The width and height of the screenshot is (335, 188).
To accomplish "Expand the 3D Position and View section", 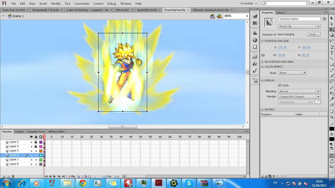I will (x=262, y=62).
